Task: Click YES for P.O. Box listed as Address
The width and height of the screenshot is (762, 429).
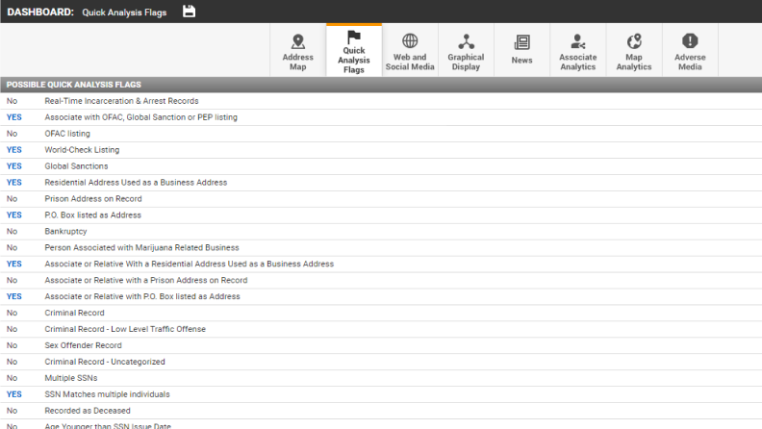Action: tap(13, 215)
